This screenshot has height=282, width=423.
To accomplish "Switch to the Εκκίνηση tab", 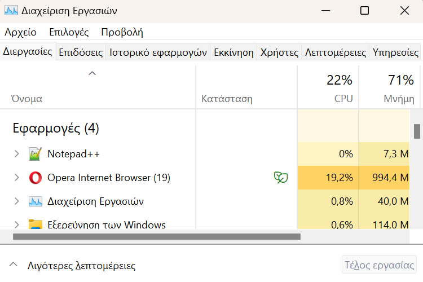I will 233,52.
